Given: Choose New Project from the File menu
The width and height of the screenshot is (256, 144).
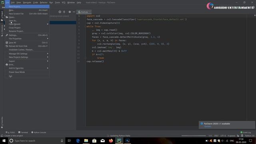Looking at the screenshot, I should click(27, 6).
